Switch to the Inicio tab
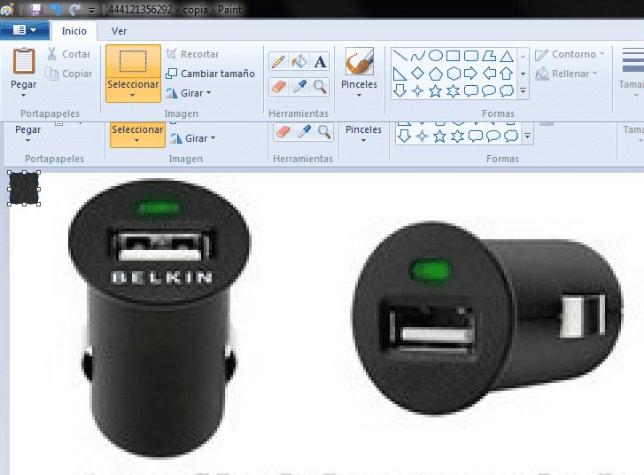This screenshot has width=644, height=475. tap(74, 31)
